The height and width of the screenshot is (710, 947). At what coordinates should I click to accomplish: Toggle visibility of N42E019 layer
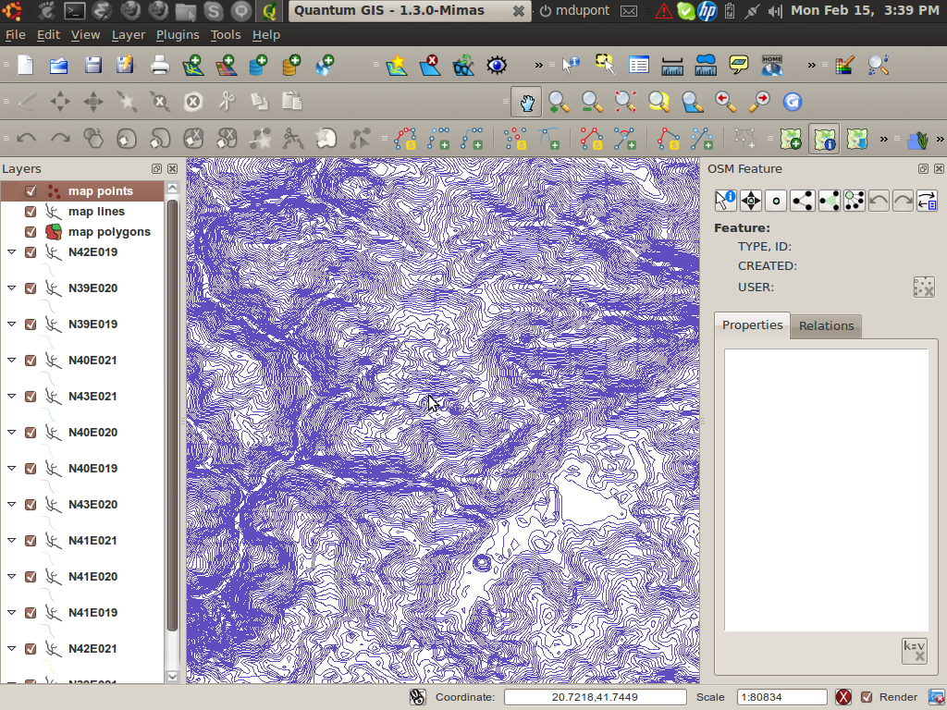pos(31,252)
